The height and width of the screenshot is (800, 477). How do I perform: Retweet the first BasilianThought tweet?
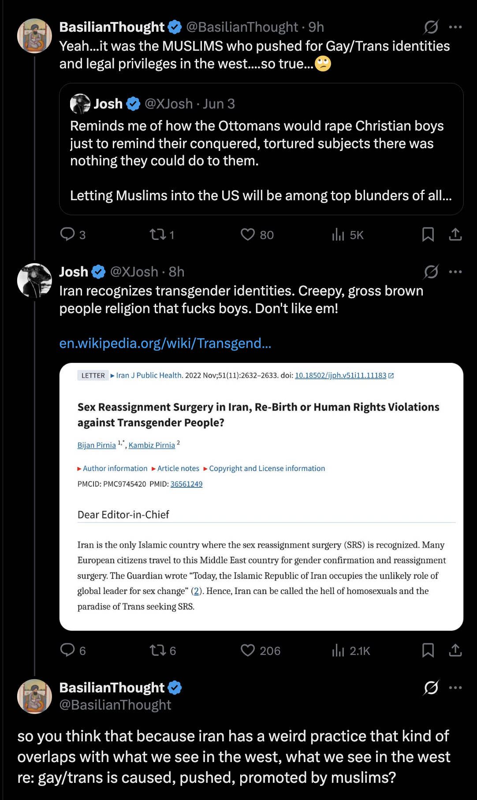pos(162,235)
